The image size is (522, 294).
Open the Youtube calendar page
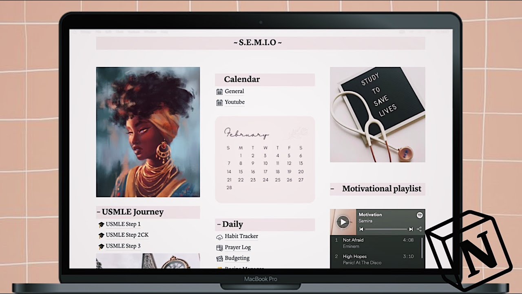[x=235, y=102]
